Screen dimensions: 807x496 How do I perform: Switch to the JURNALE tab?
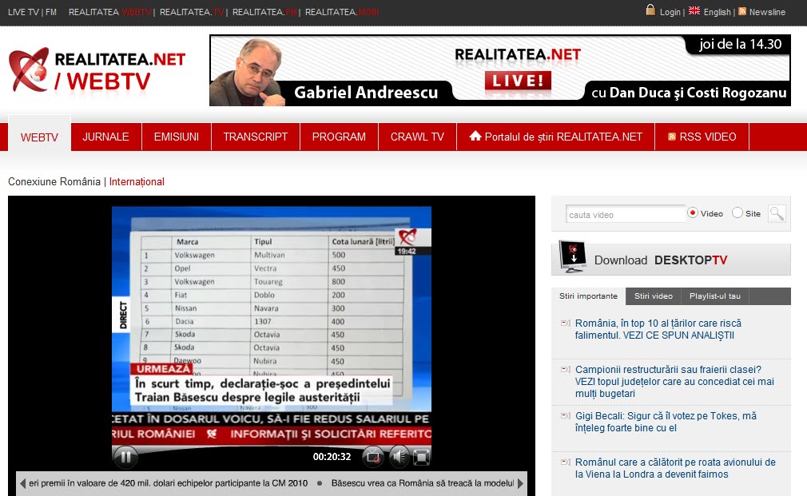tap(106, 136)
